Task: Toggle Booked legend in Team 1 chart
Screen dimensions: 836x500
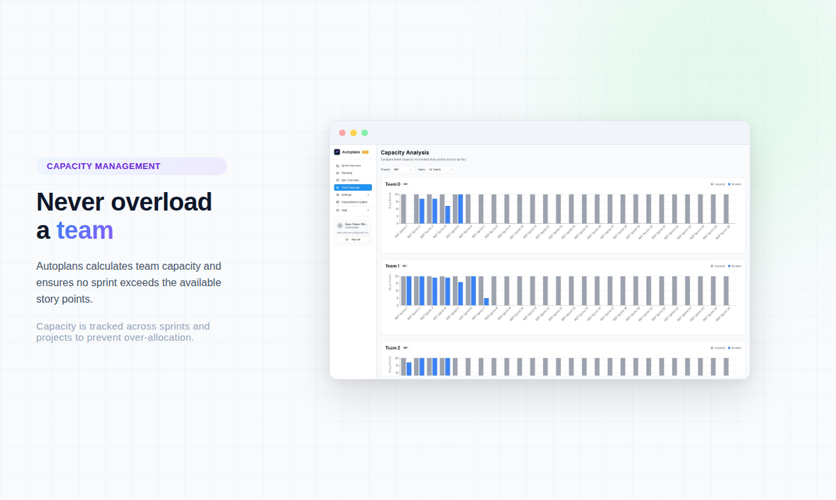Action: click(735, 266)
